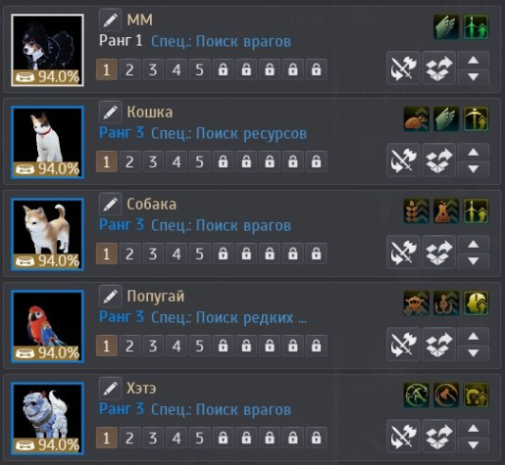Move Собака up with the up arrow

(x=474, y=244)
